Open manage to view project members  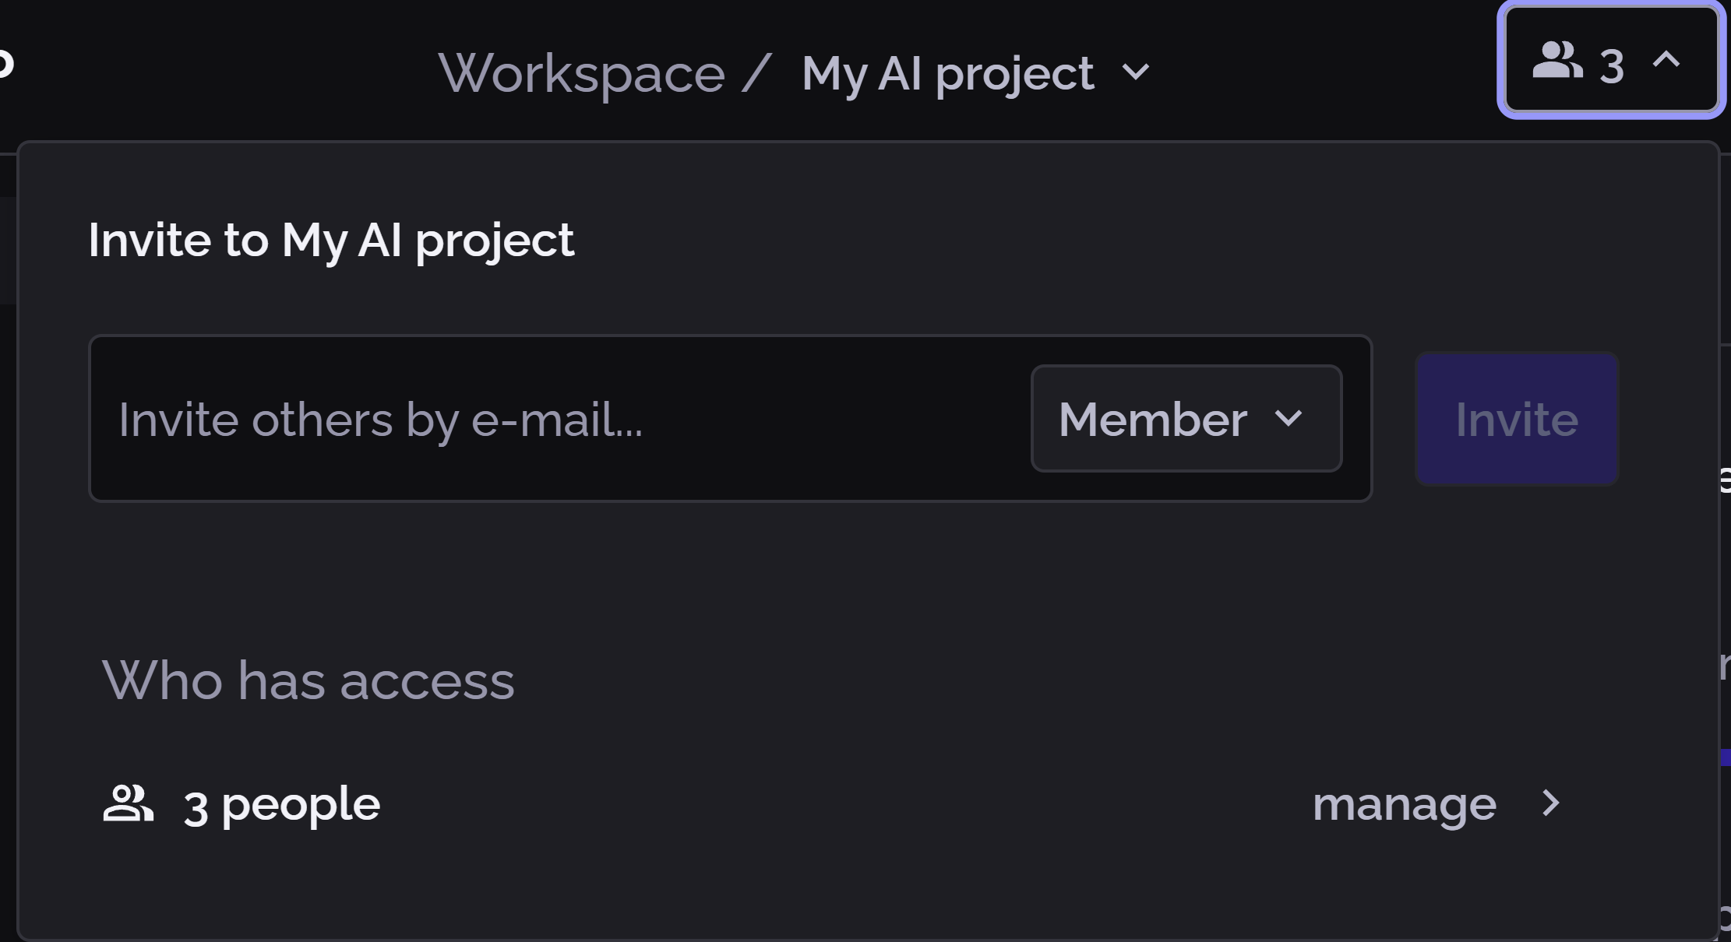click(1404, 804)
